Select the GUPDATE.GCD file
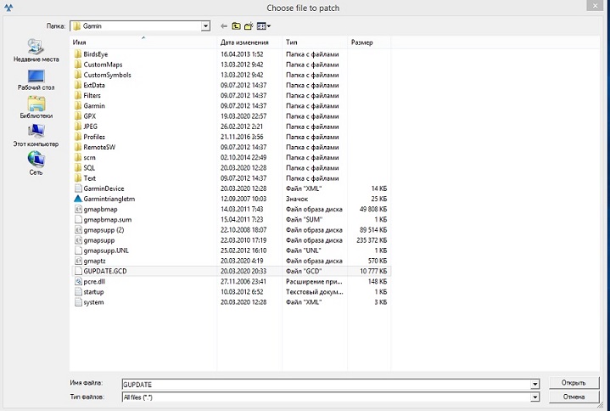The image size is (610, 411). point(105,271)
